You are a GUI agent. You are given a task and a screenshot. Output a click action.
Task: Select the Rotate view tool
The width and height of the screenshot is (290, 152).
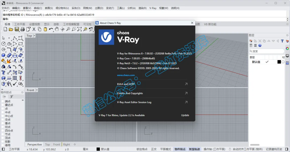point(62,29)
